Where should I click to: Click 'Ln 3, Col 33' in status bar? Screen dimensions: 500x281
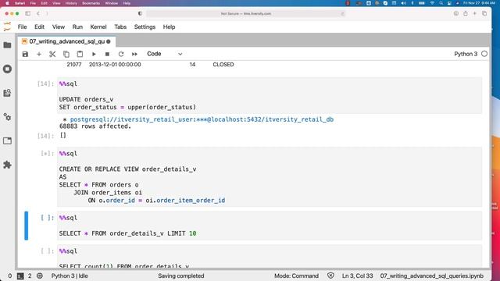pos(357,276)
